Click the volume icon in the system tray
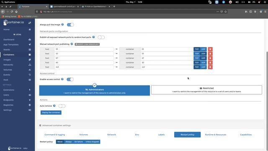Image resolution: width=268 pixels, height=151 pixels. [x=237, y=2]
